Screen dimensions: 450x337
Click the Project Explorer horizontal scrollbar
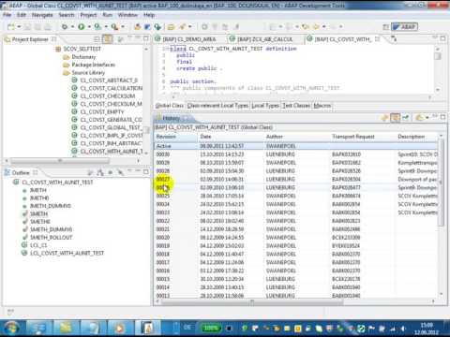[60, 161]
